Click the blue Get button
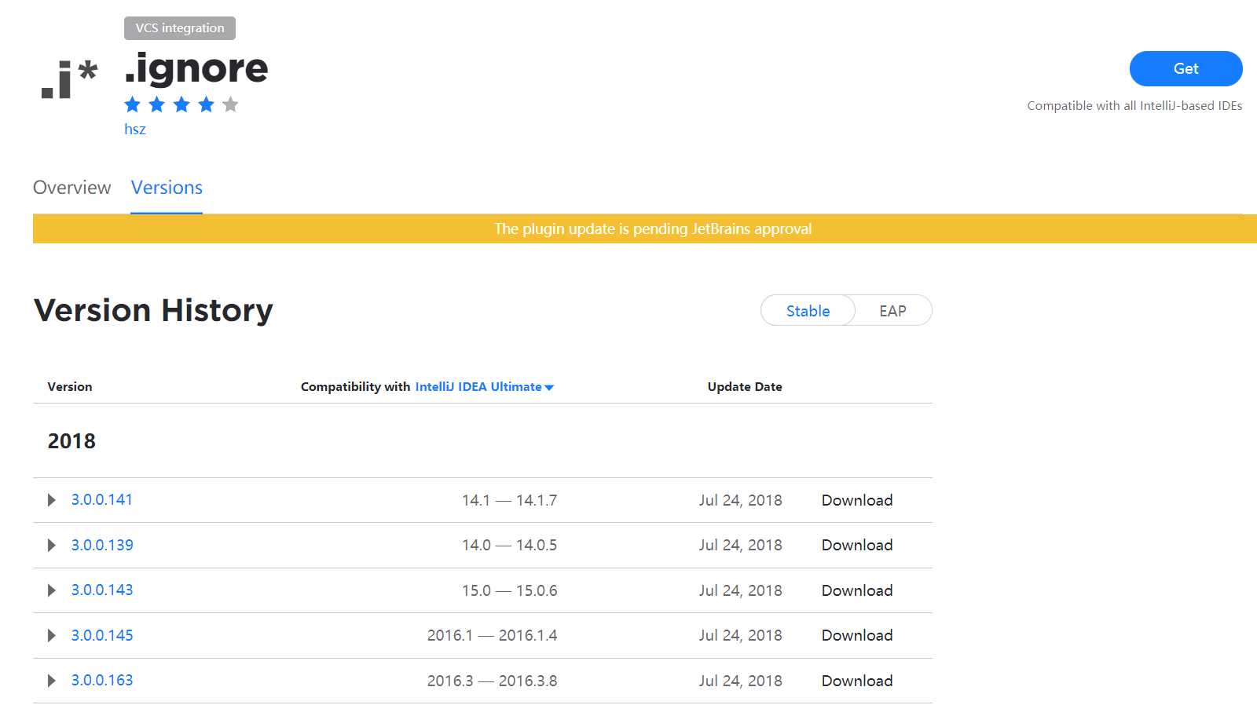This screenshot has width=1257, height=705. point(1186,68)
